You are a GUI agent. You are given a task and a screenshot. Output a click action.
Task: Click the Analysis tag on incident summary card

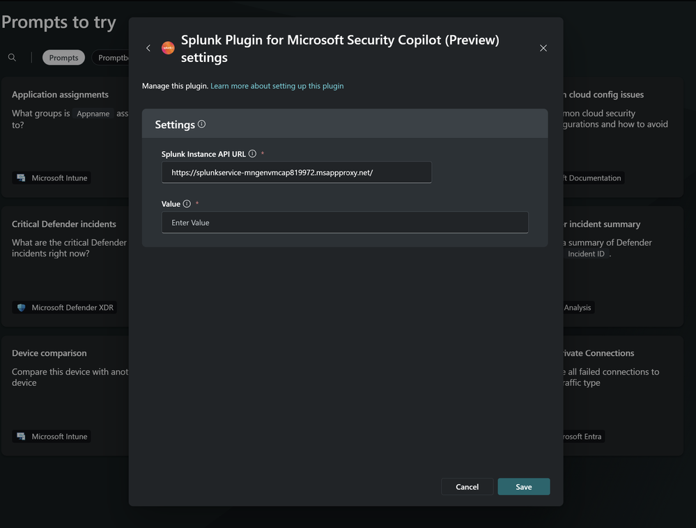(578, 307)
